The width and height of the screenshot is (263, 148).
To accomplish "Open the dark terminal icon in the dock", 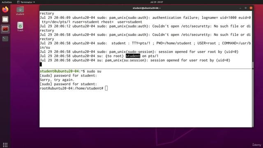I will [5, 39].
